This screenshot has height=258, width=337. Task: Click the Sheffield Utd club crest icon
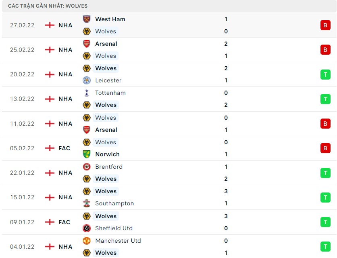coord(87,228)
